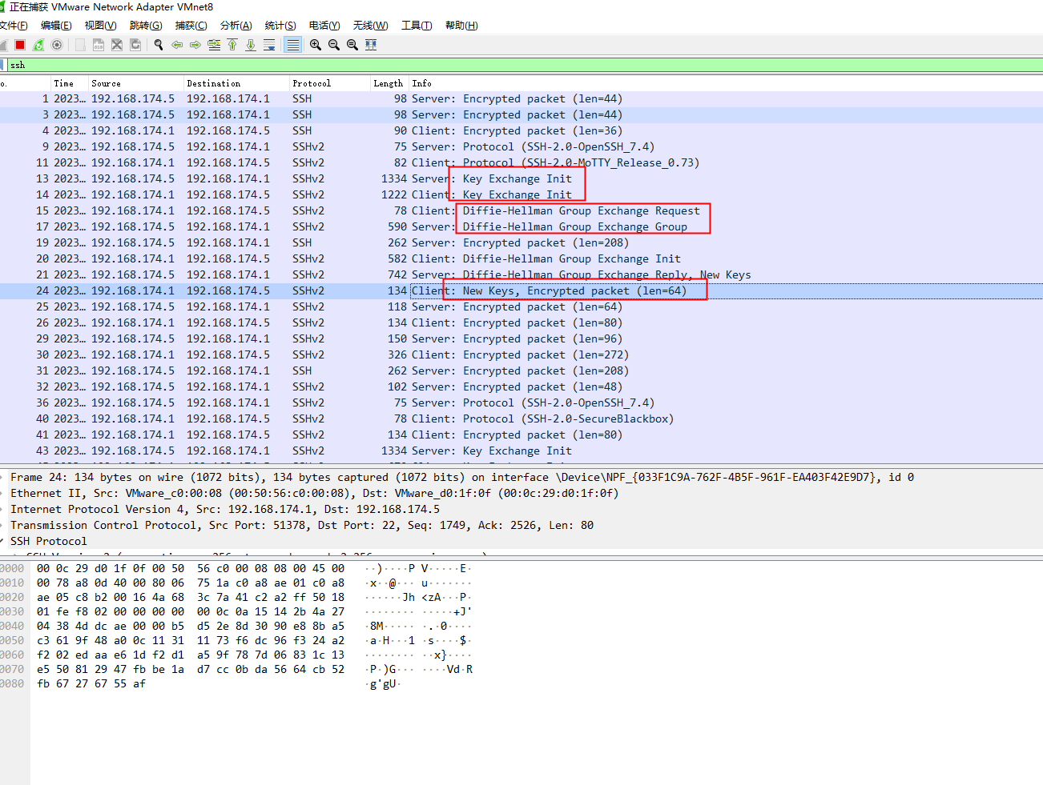Viewport: 1043px width, 785px height.
Task: Open the 跳转(G) menu
Action: coord(146,26)
